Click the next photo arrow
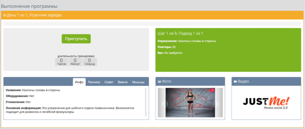The image size is (305, 129). [216, 104]
